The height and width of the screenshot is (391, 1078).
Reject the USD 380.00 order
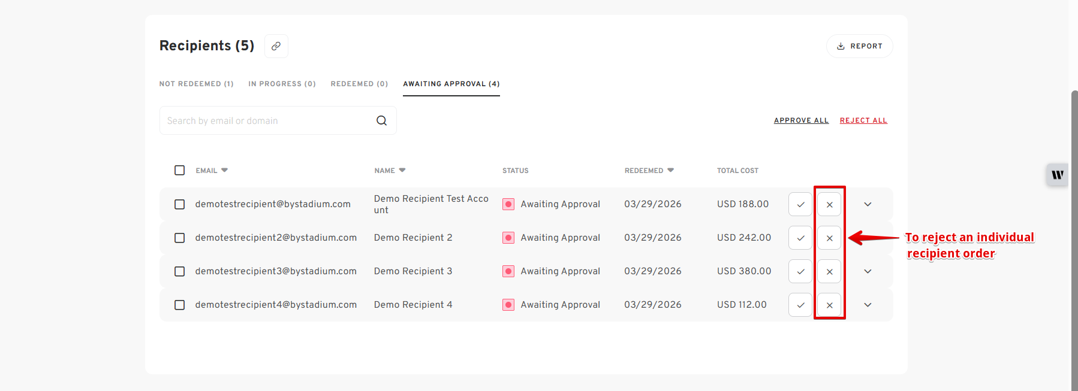829,271
